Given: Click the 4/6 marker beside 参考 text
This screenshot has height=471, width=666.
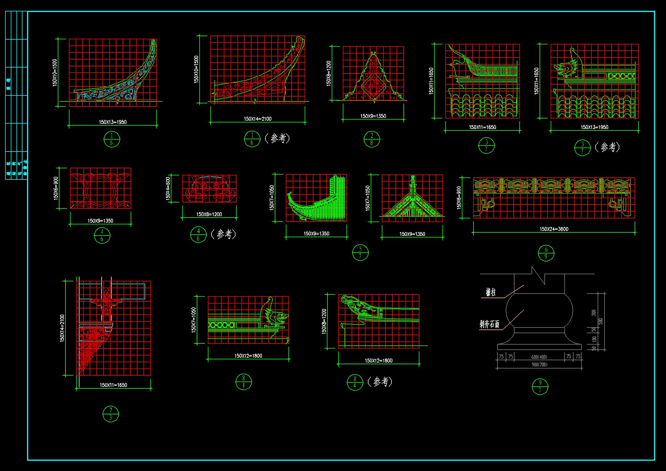Looking at the screenshot, I should point(198,235).
